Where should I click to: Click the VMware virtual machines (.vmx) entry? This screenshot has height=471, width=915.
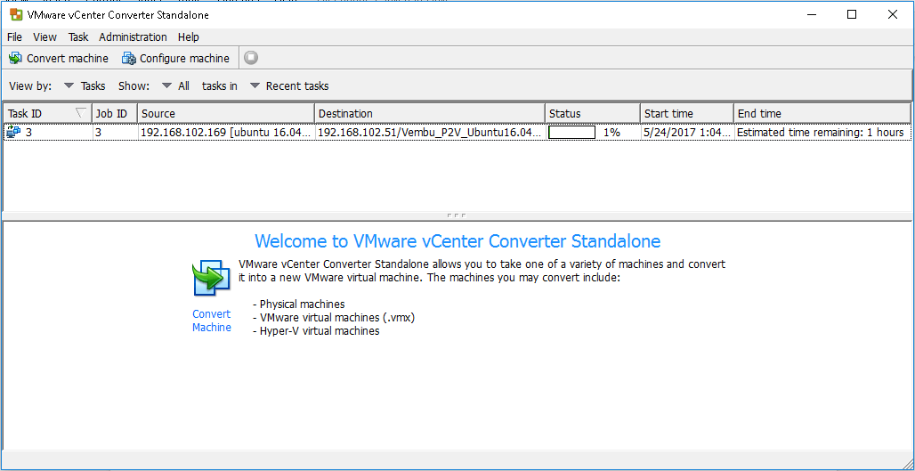pyautogui.click(x=334, y=318)
